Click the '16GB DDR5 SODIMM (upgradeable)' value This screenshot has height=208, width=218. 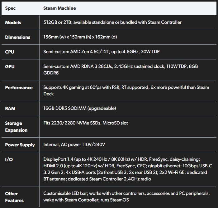coord(79,108)
